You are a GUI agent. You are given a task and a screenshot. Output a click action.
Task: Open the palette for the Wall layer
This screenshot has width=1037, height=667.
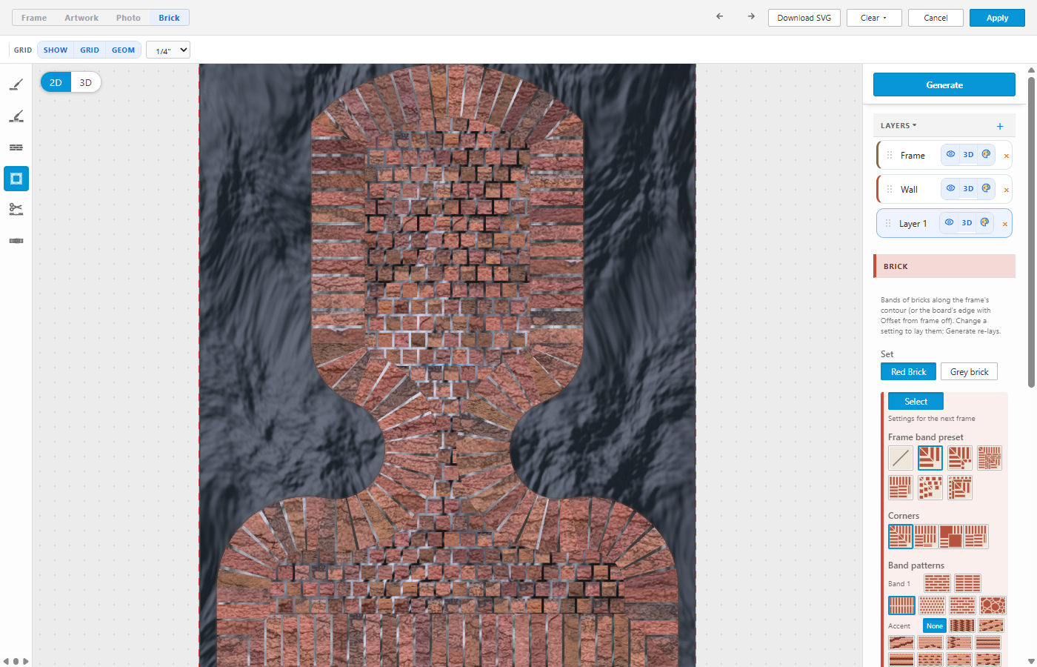[x=986, y=188]
